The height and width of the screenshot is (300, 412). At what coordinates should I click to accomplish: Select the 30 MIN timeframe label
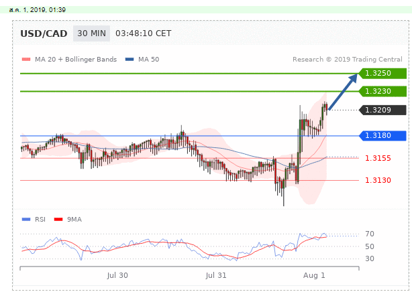tap(91, 33)
